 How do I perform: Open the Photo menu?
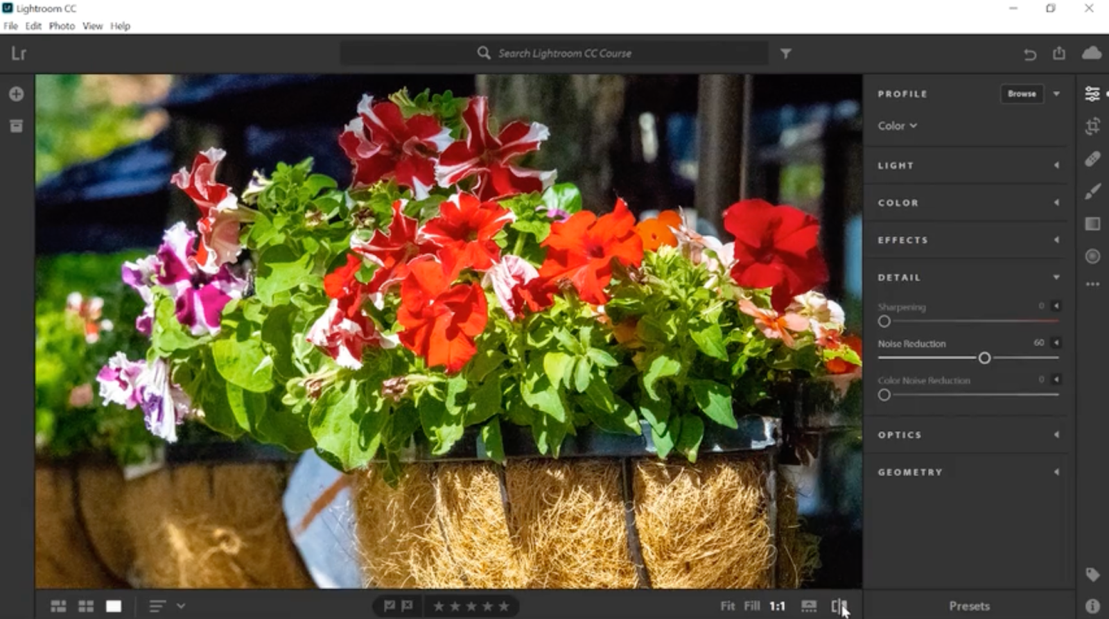[x=62, y=26]
